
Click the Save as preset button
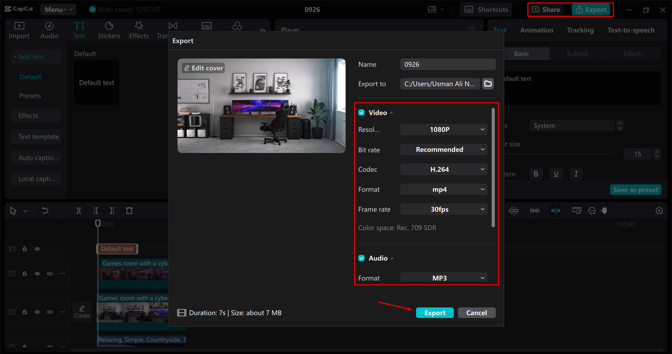636,190
